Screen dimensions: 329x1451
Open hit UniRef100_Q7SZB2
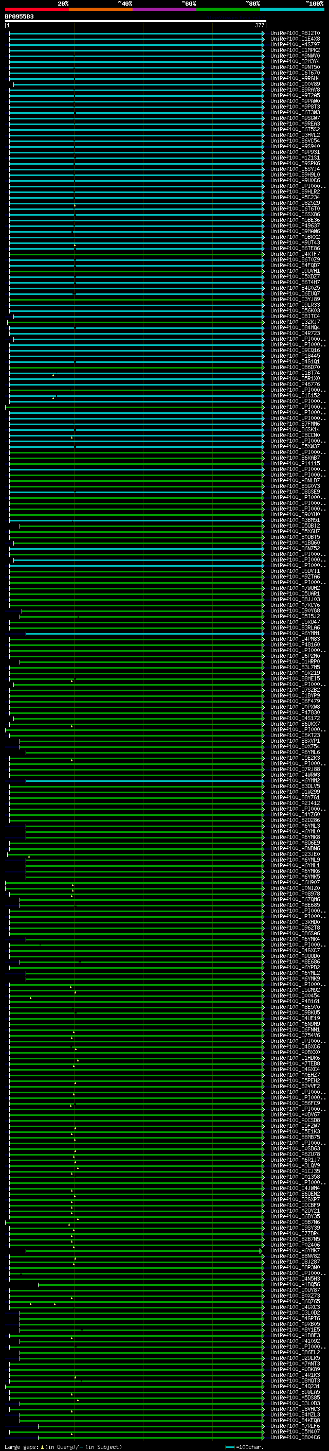tap(295, 689)
